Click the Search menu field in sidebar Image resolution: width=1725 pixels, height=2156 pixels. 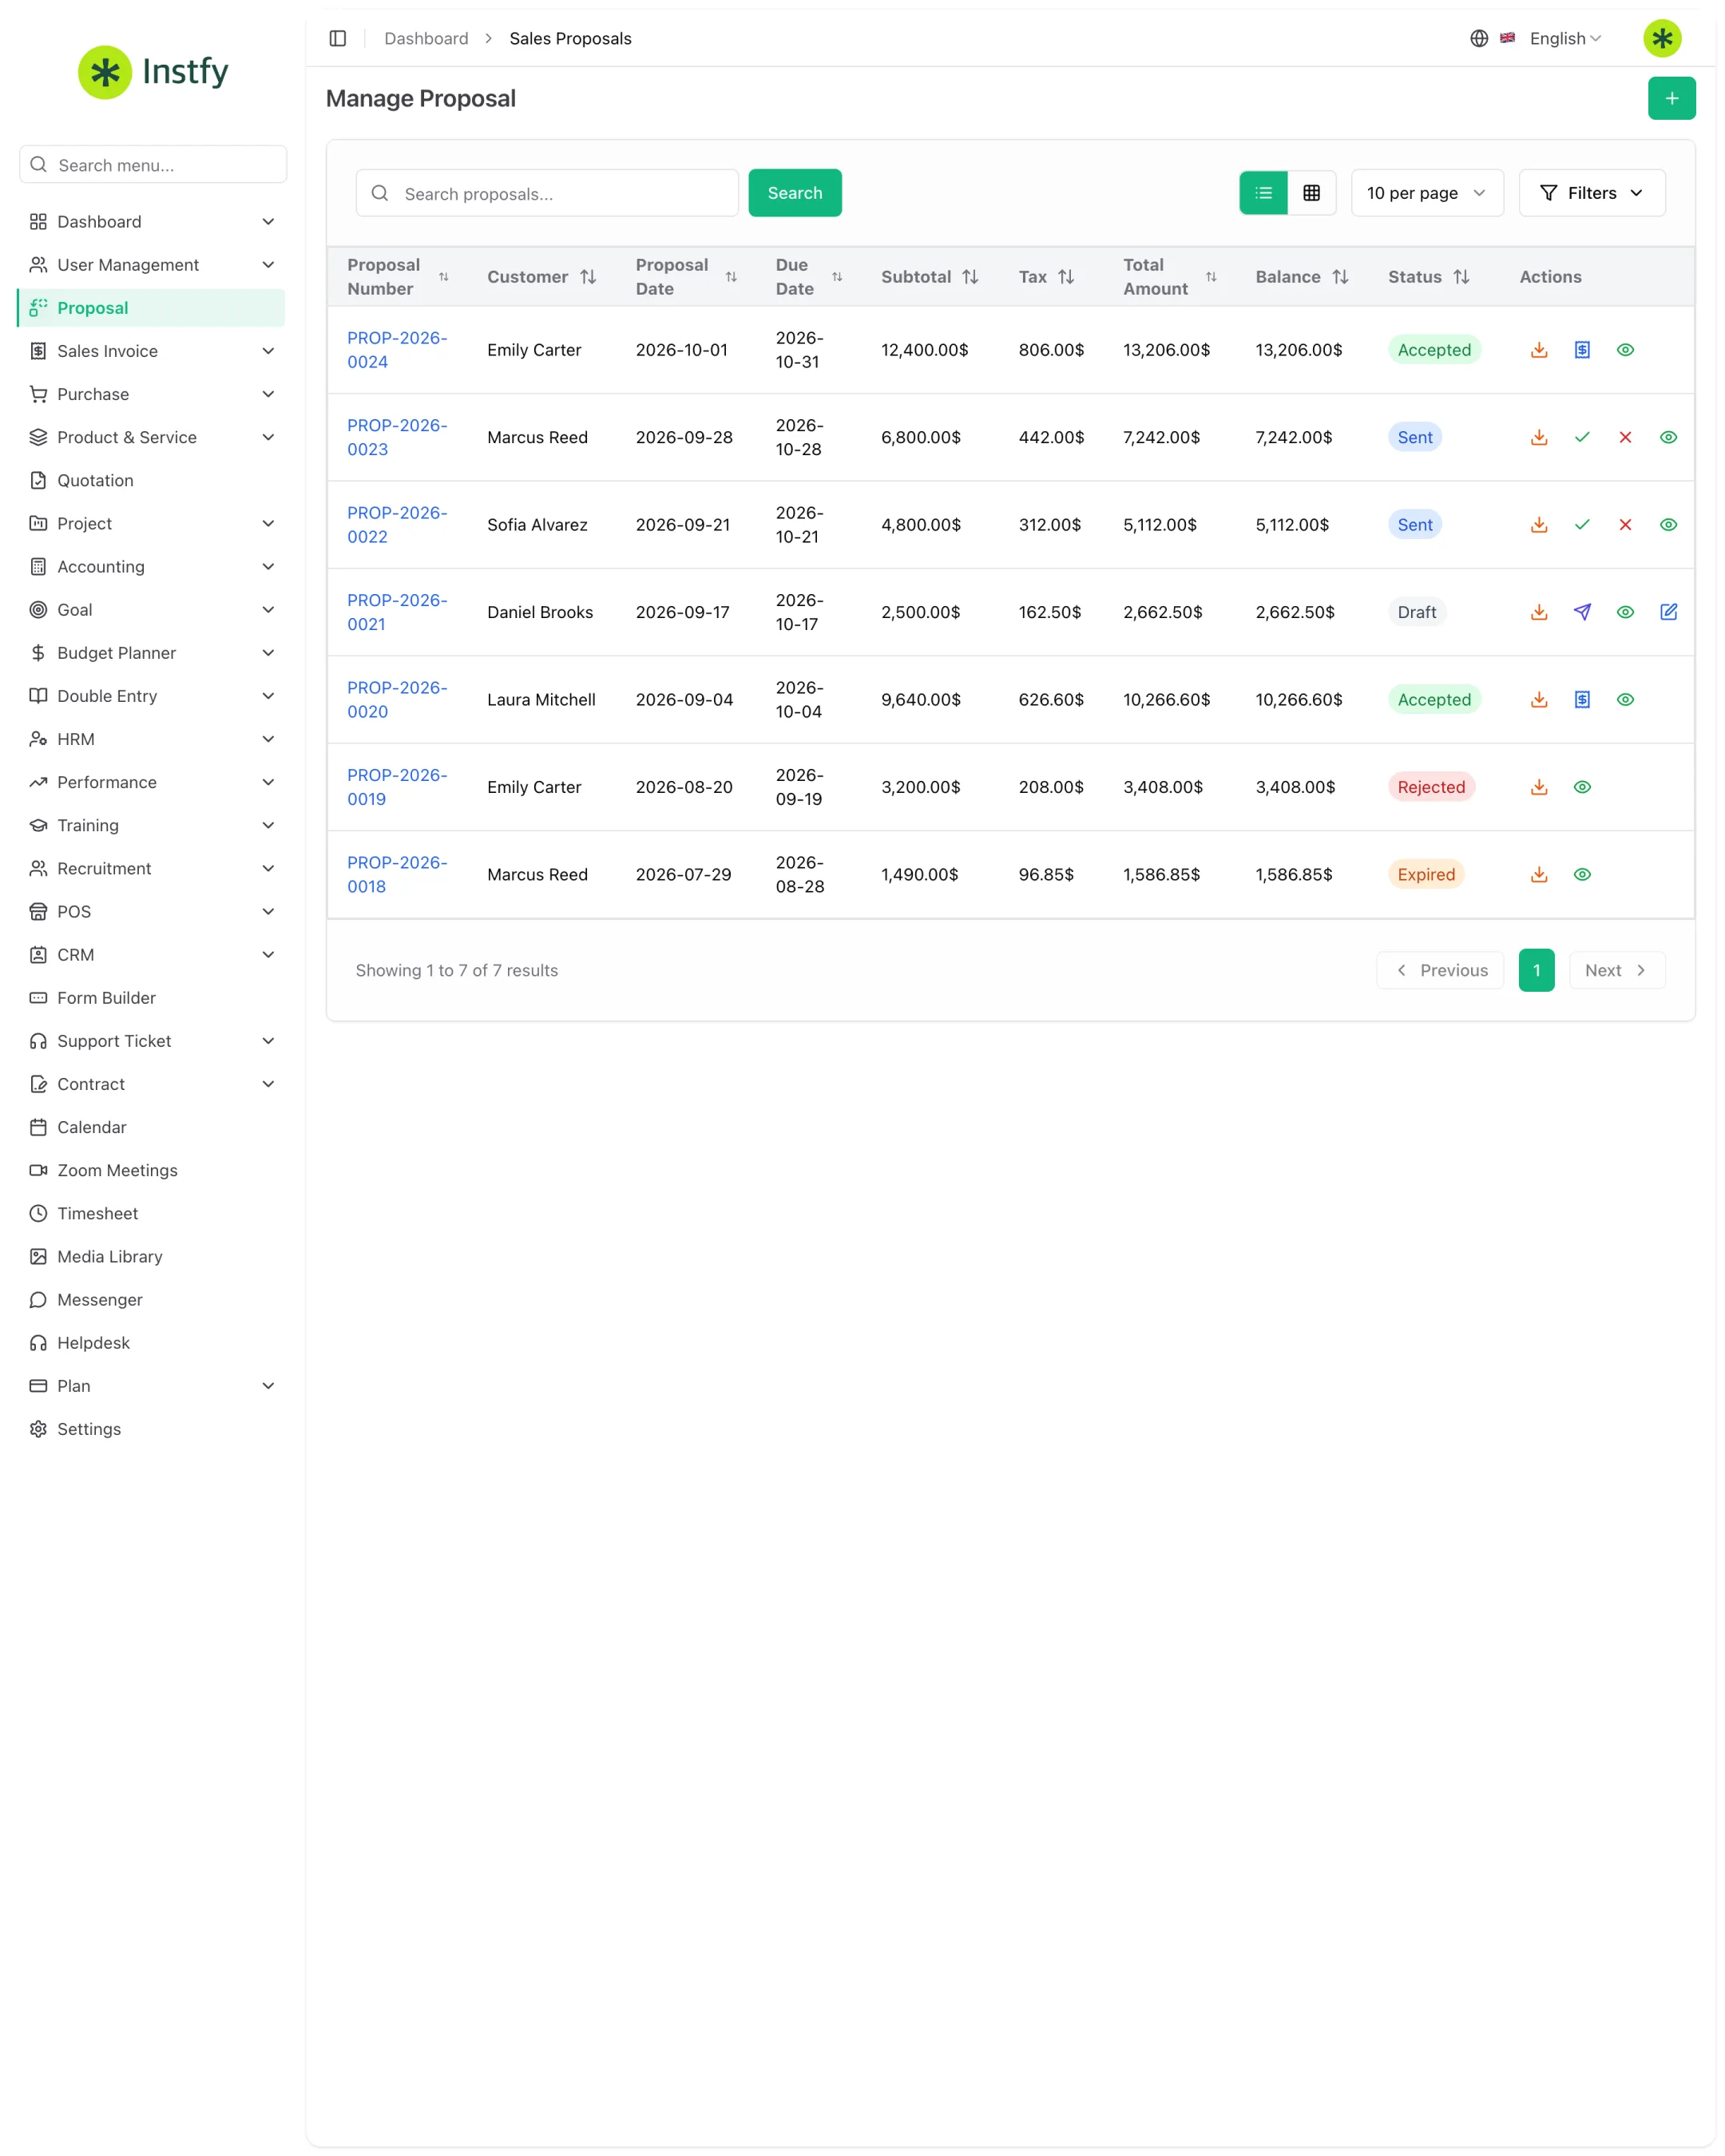[x=153, y=164]
